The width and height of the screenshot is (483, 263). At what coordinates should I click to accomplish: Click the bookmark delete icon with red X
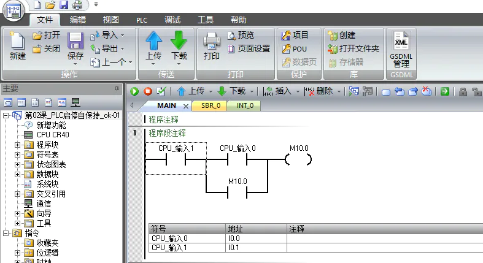(x=427, y=91)
